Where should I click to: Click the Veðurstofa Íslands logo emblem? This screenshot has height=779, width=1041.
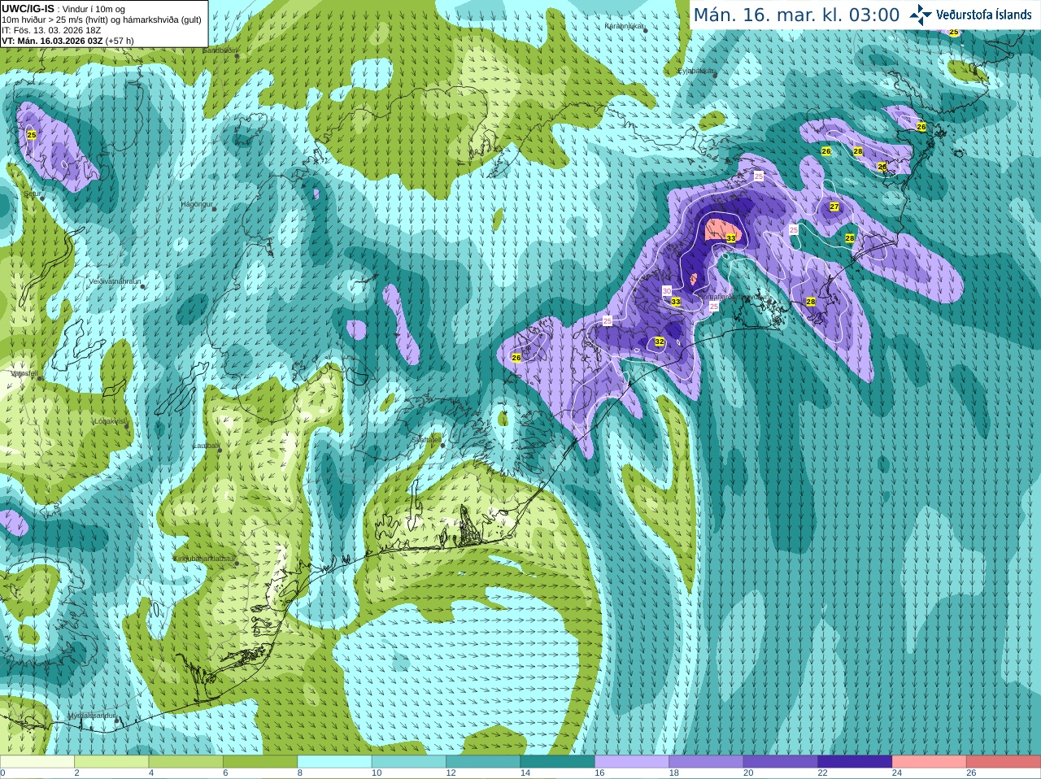(920, 15)
